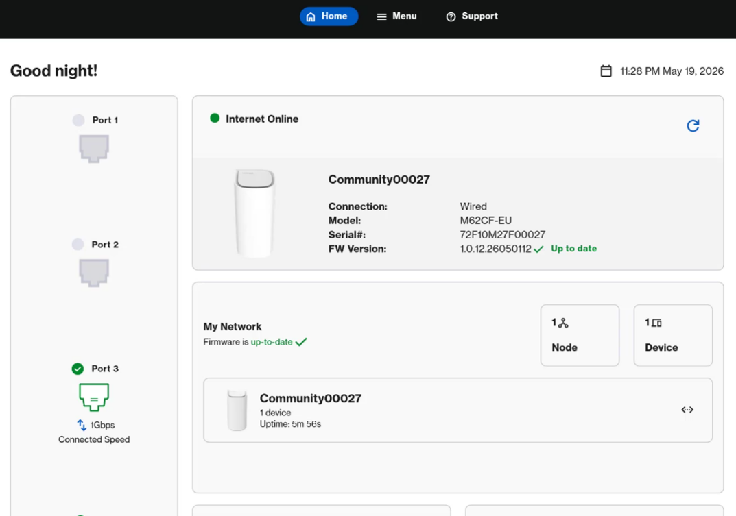Open the Support page
736x516 pixels.
click(472, 16)
